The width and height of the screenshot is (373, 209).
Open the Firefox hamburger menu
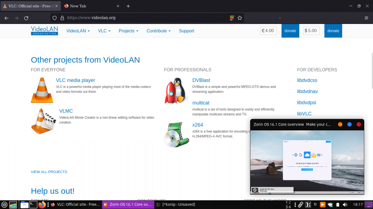point(366,18)
